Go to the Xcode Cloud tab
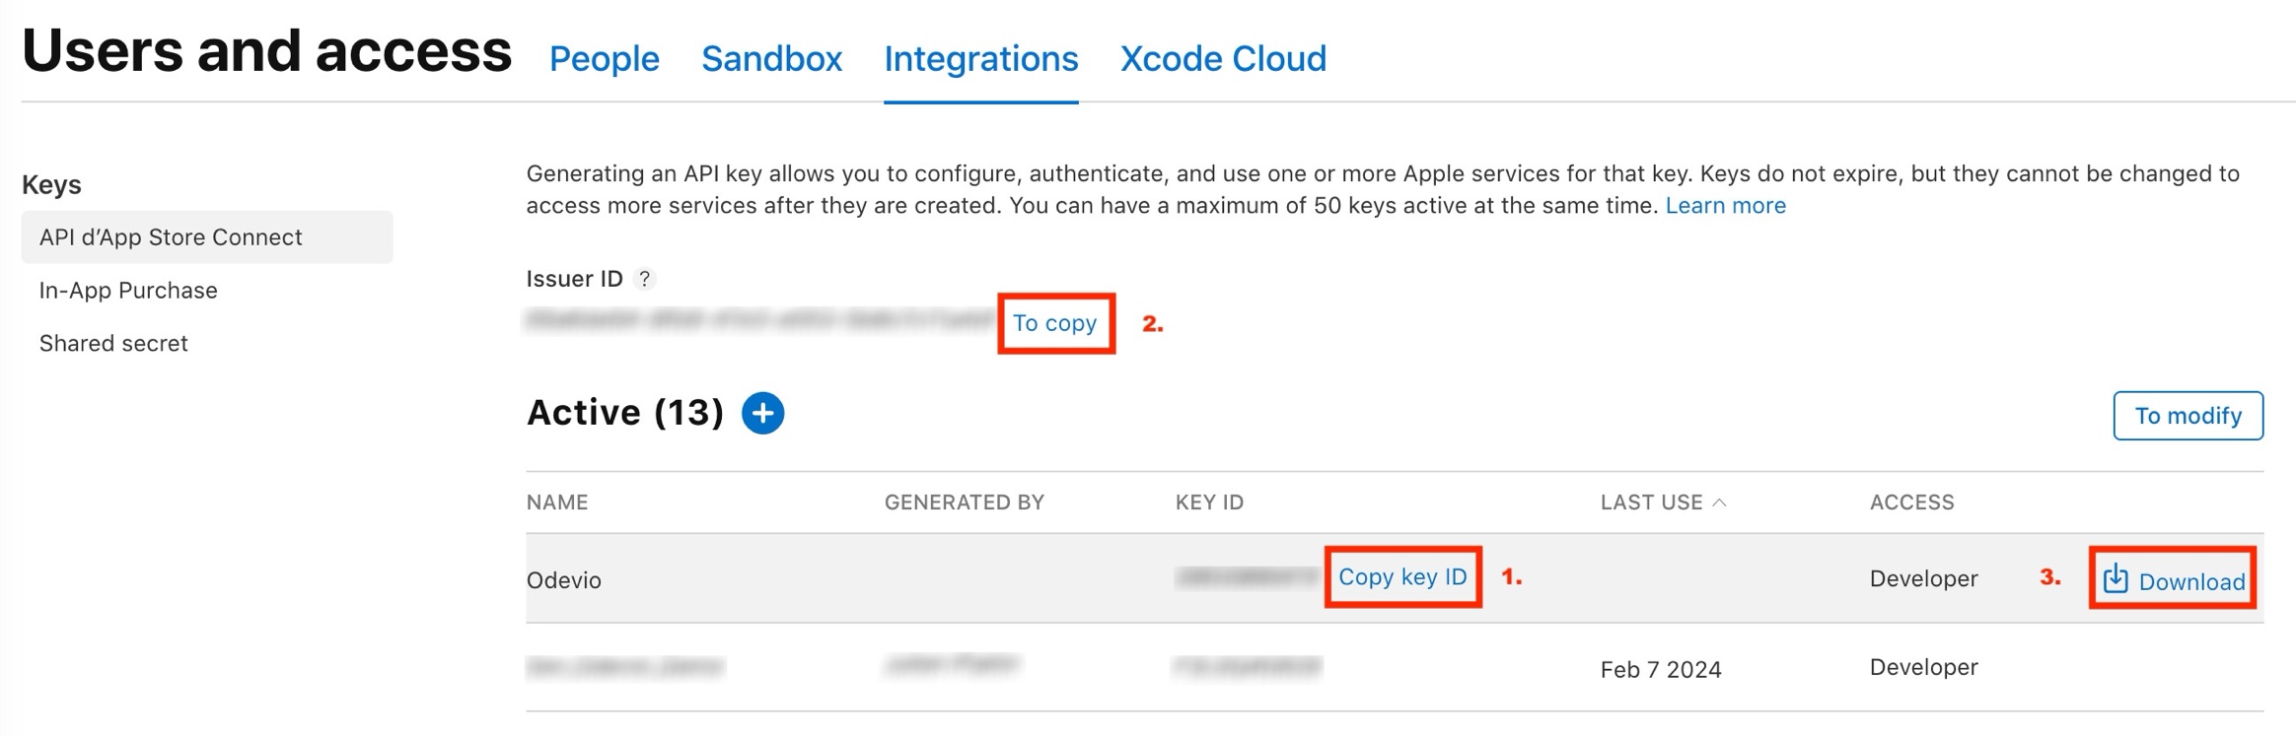2296x736 pixels. pyautogui.click(x=1223, y=59)
